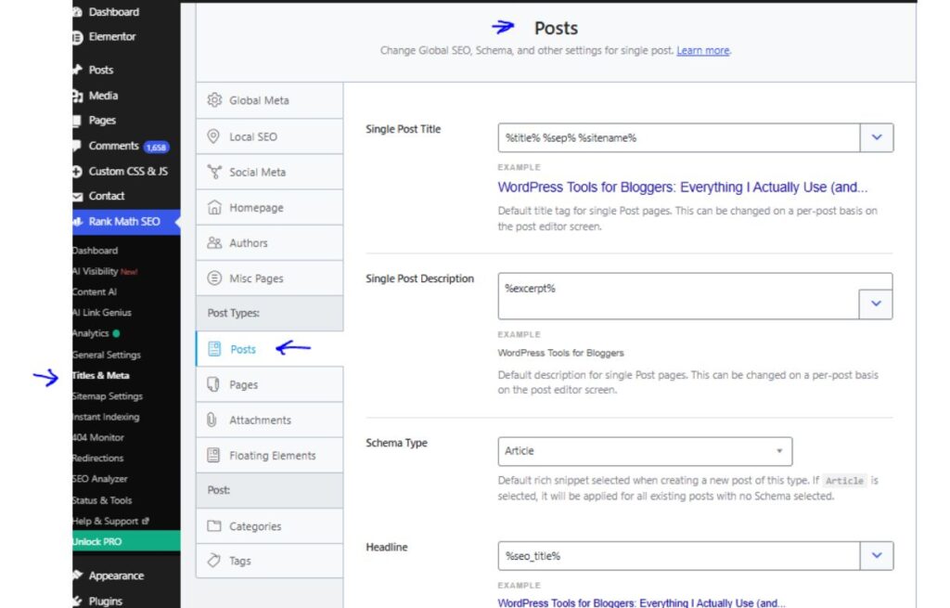The width and height of the screenshot is (950, 608).
Task: Click the Elementor icon in admin sidebar
Action: click(77, 37)
